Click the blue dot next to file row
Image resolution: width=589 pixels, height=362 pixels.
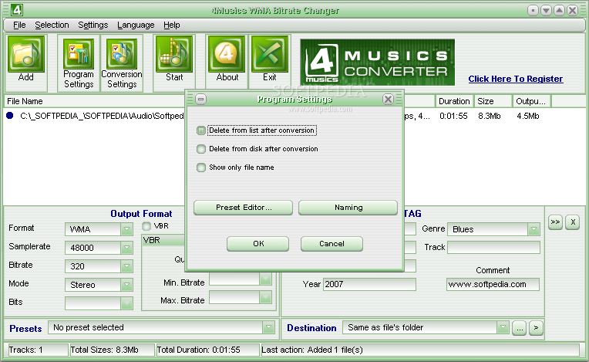pos(10,116)
